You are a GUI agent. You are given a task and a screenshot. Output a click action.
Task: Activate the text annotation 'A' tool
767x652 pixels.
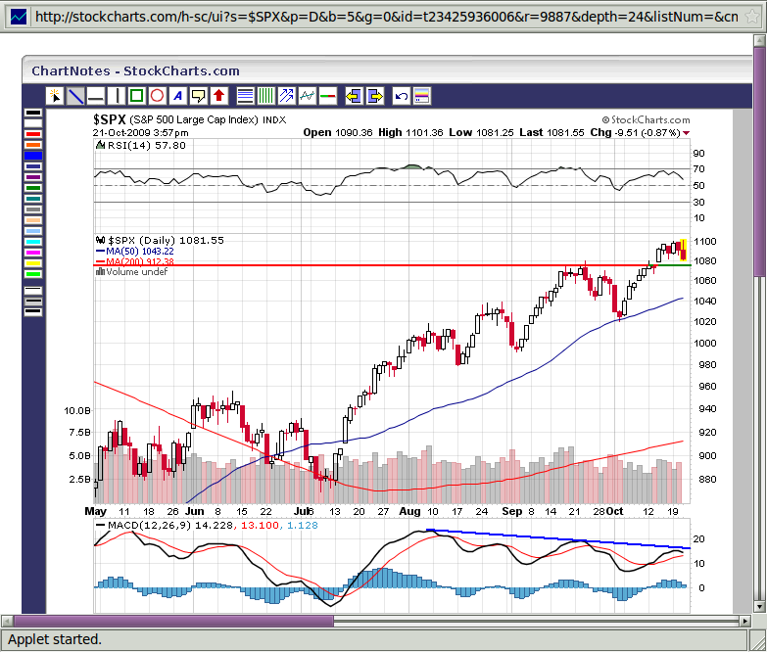tap(178, 96)
